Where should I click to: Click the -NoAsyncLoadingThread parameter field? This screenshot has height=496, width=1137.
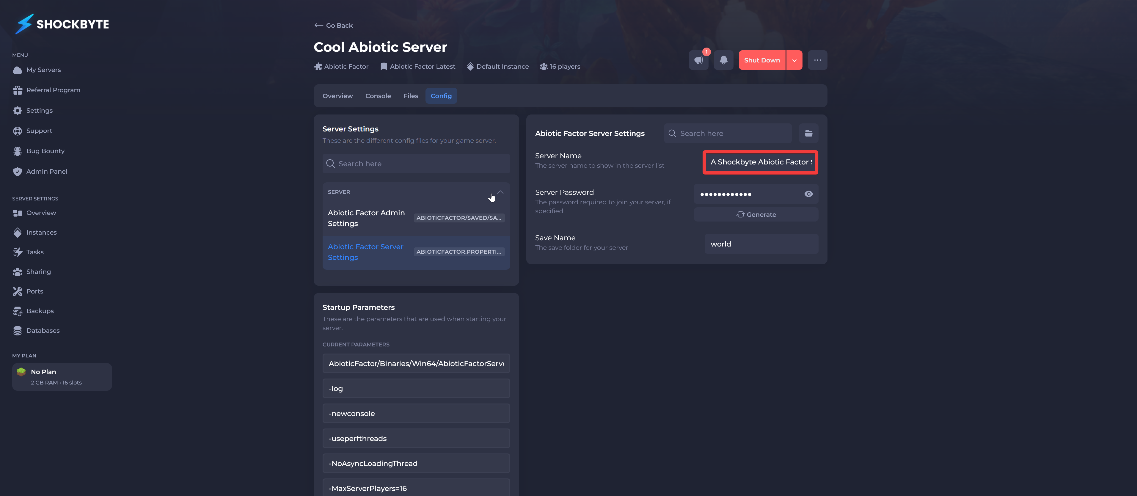[416, 463]
